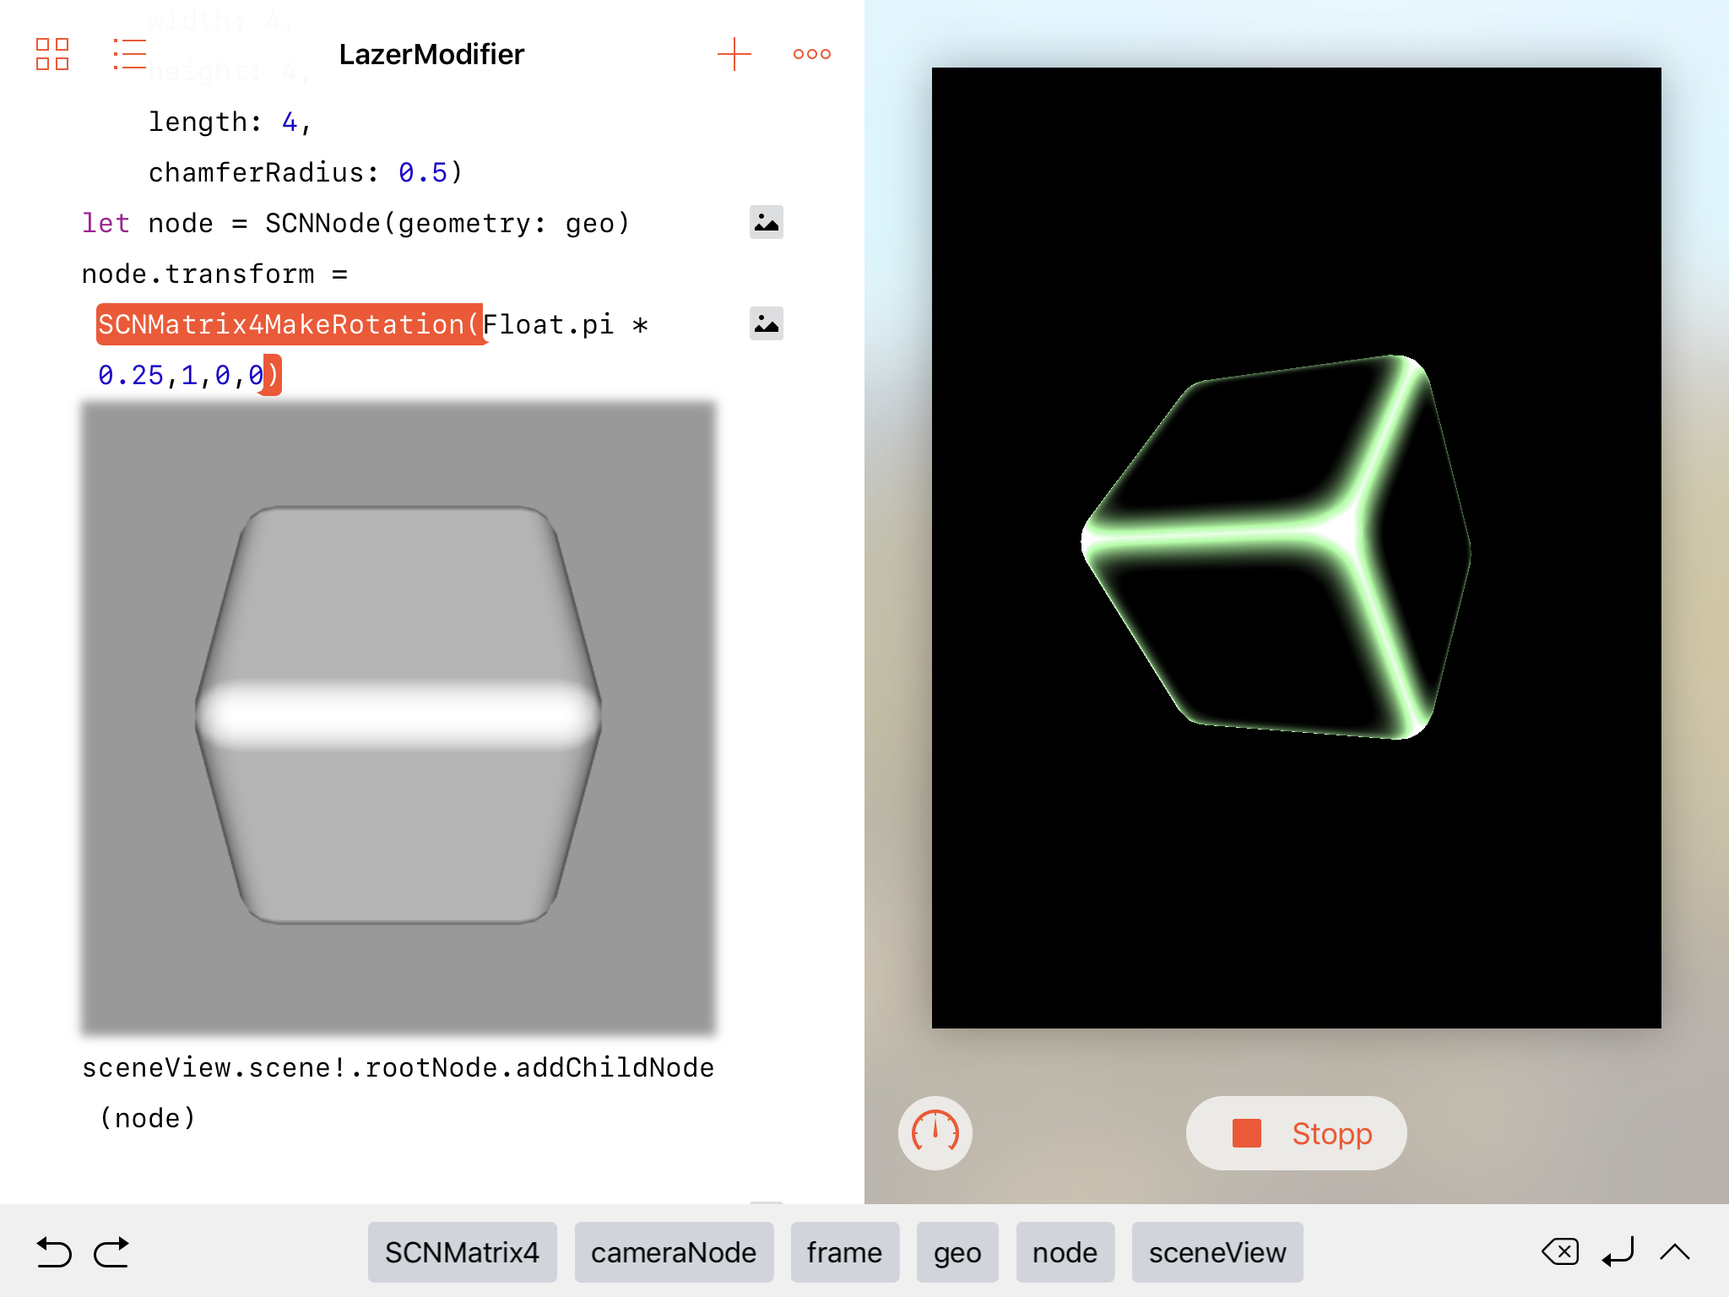Tap the return key icon

tap(1618, 1252)
